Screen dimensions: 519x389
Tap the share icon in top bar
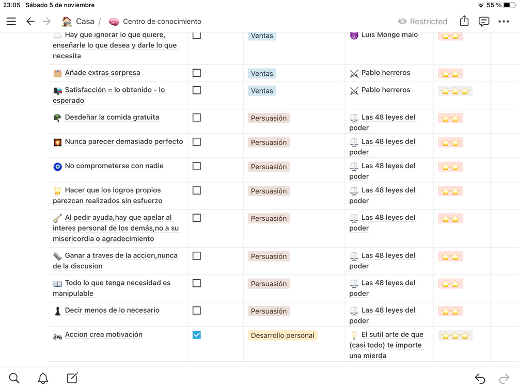click(x=464, y=21)
